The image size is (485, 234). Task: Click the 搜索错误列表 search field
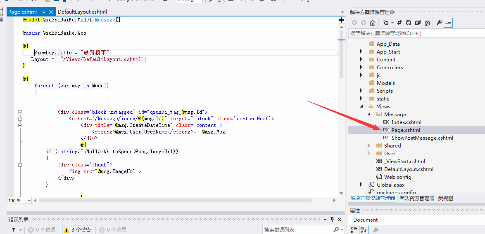click(x=297, y=230)
